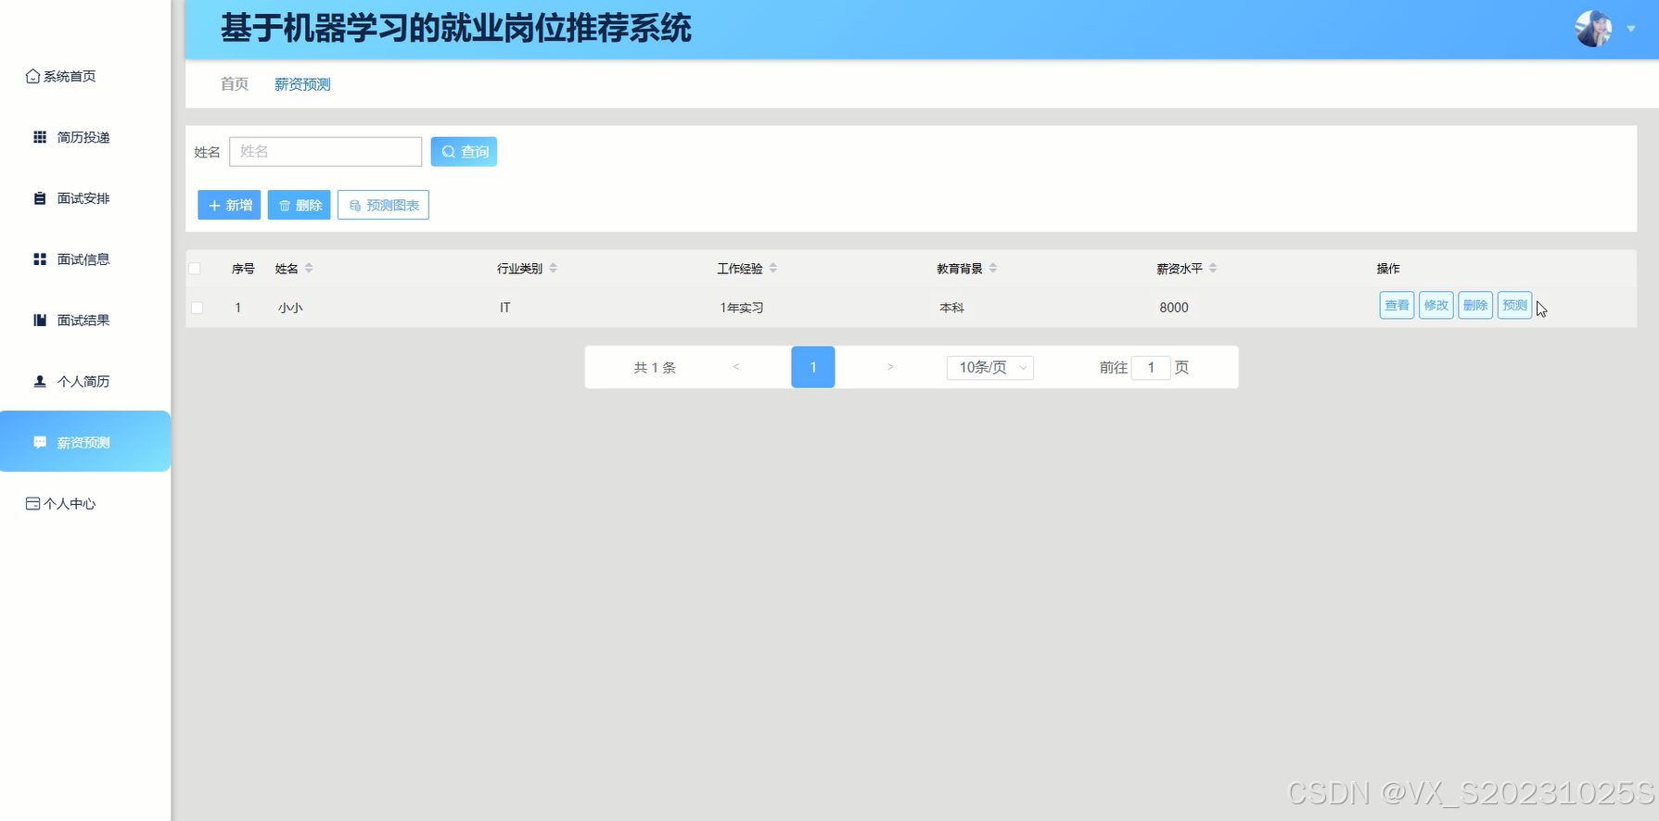Click the 共 1 条 total text
1659x821 pixels.
(655, 368)
